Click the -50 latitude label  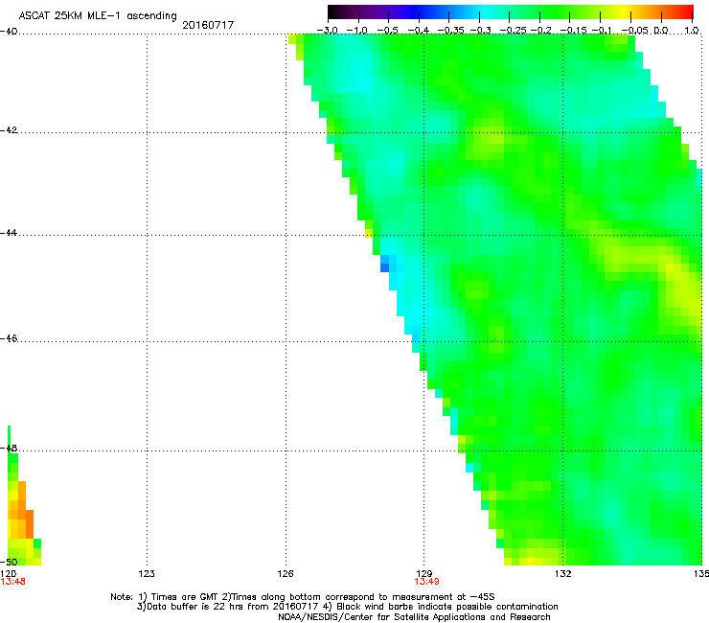(x=9, y=562)
